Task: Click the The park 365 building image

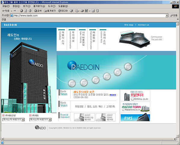Action: (135, 39)
